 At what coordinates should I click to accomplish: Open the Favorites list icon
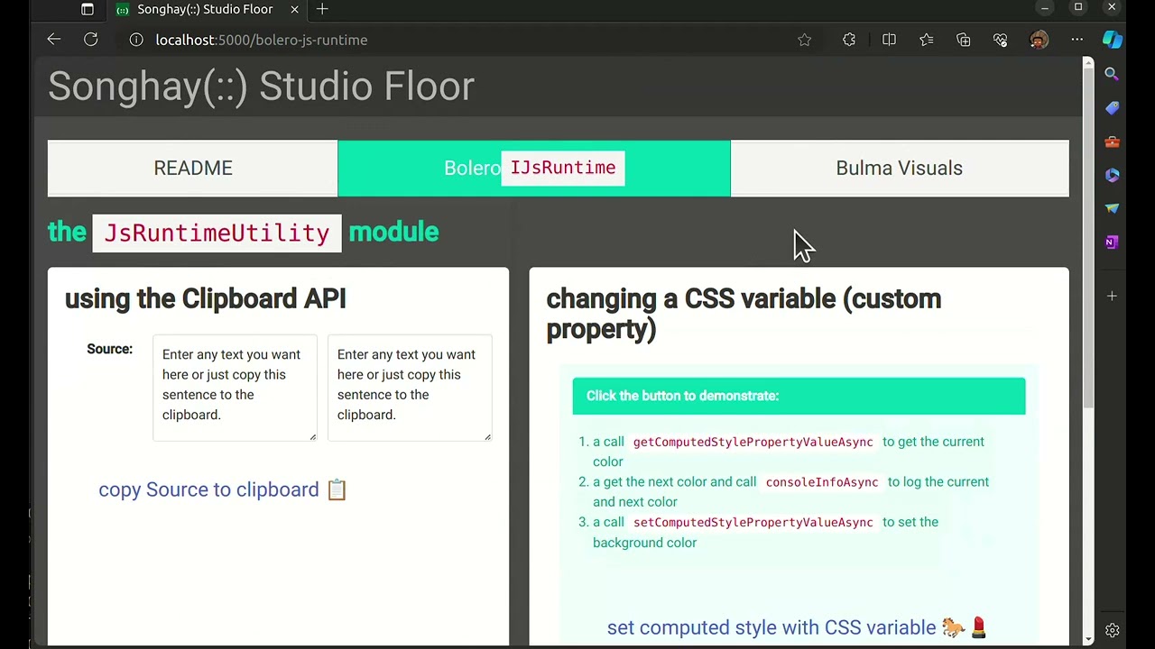(927, 40)
